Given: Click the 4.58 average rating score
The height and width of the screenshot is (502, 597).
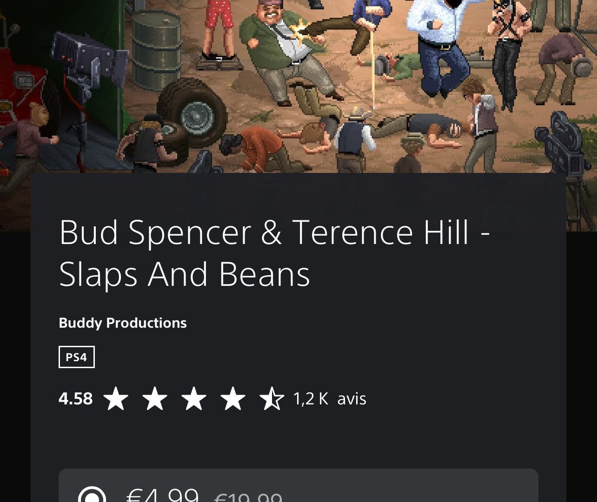Looking at the screenshot, I should pos(76,399).
